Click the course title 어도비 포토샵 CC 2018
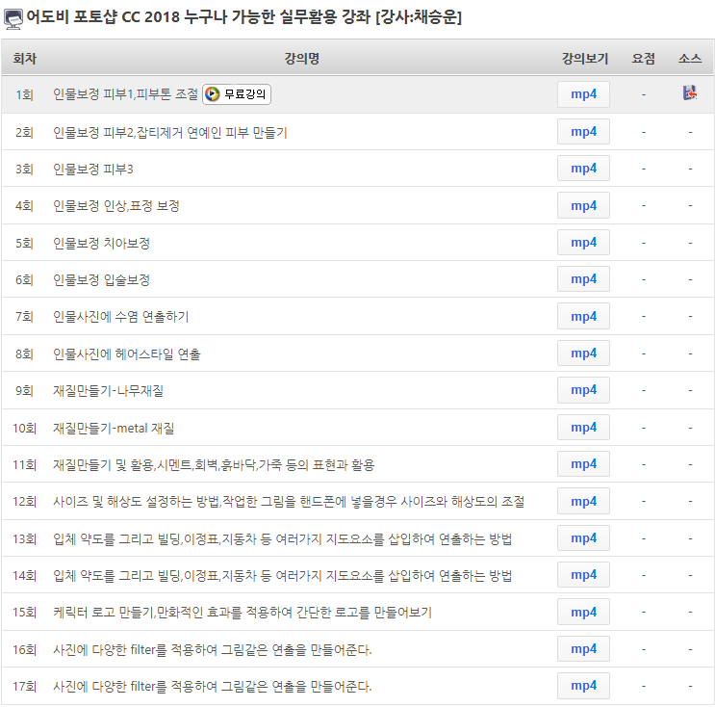This screenshot has width=715, height=707. [x=244, y=17]
